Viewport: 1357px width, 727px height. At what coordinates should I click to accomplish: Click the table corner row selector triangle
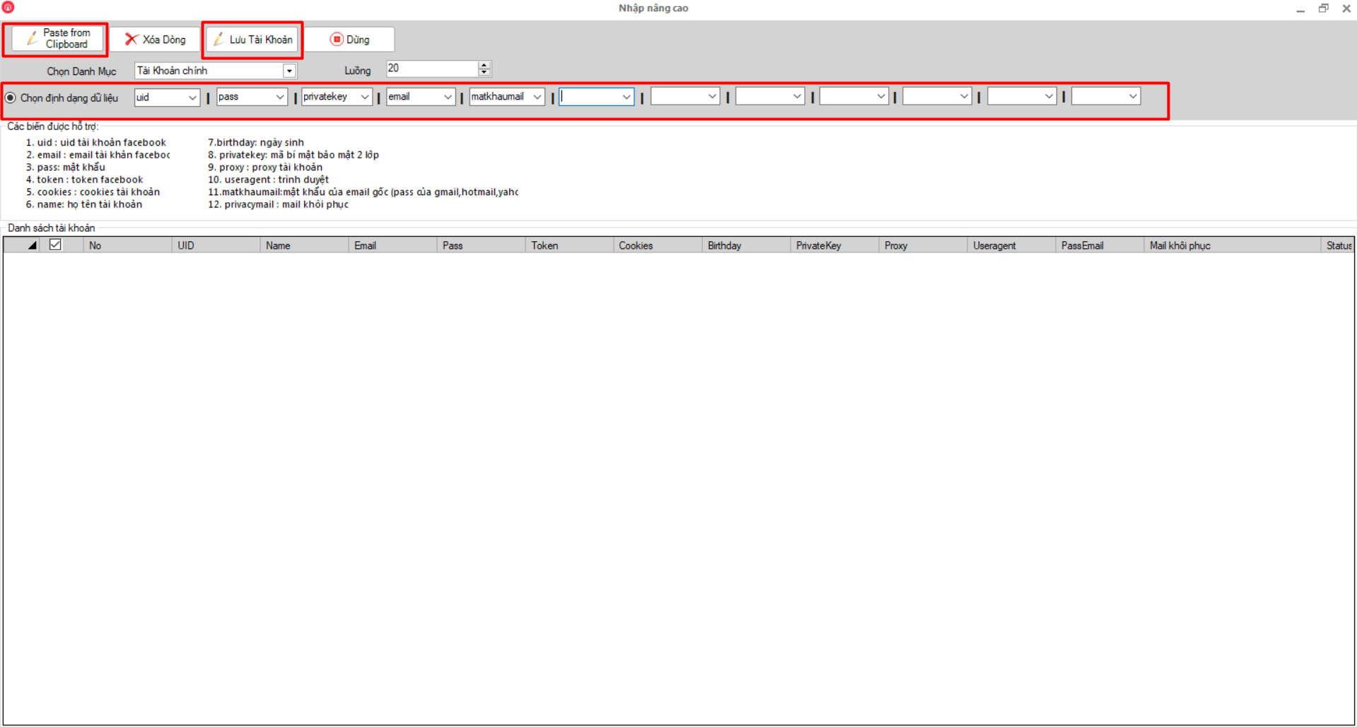coord(32,245)
